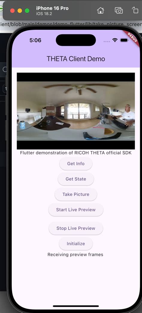Tap the battery status icon
This screenshot has width=142, height=313.
click(124, 40)
